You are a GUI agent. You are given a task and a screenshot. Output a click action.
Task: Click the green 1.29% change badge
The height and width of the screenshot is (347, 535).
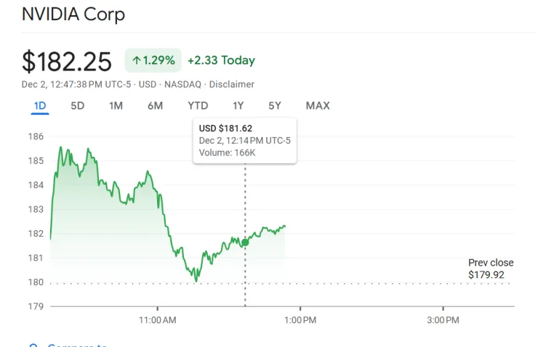click(x=153, y=61)
